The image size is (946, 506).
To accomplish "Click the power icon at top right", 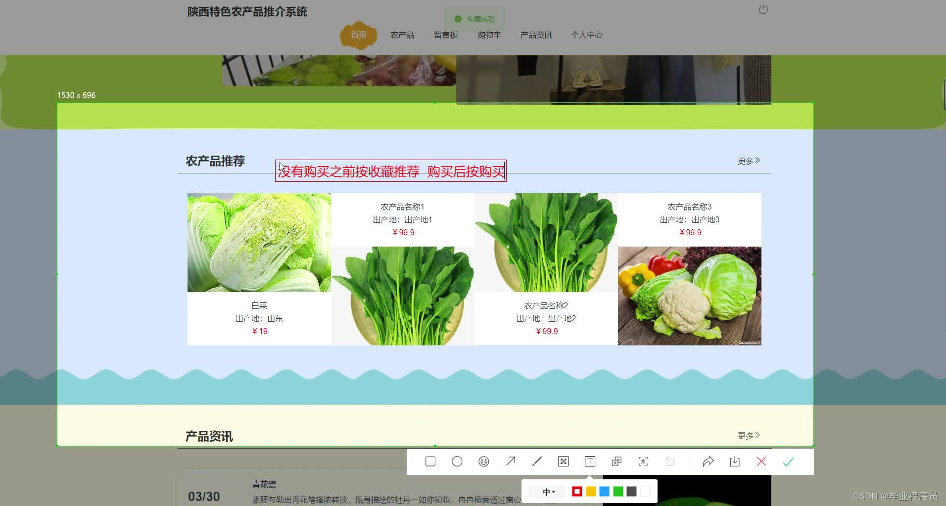I will click(763, 9).
